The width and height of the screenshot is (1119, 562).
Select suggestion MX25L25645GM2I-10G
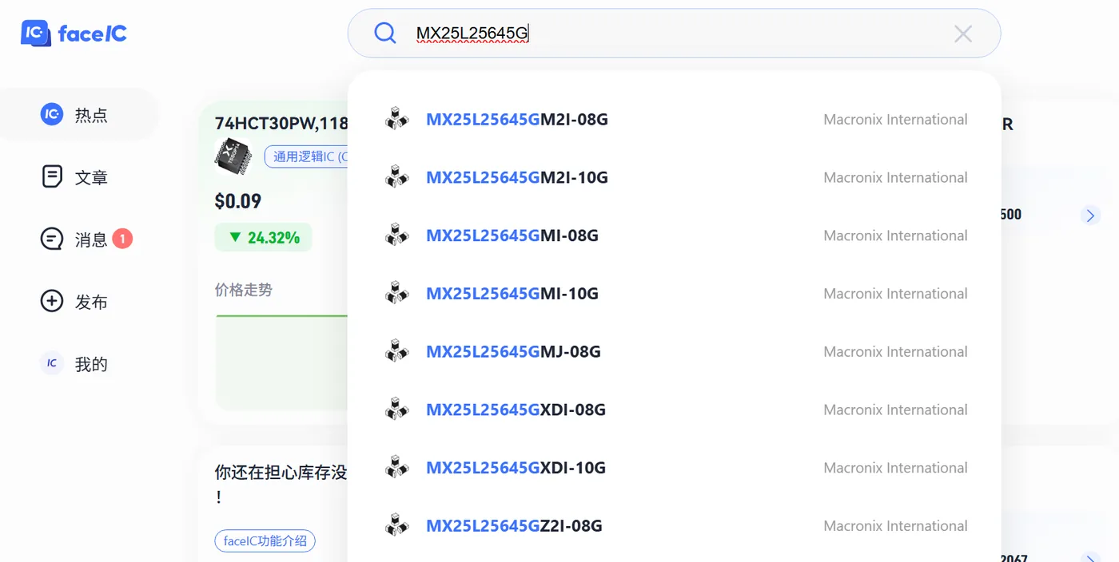click(674, 178)
